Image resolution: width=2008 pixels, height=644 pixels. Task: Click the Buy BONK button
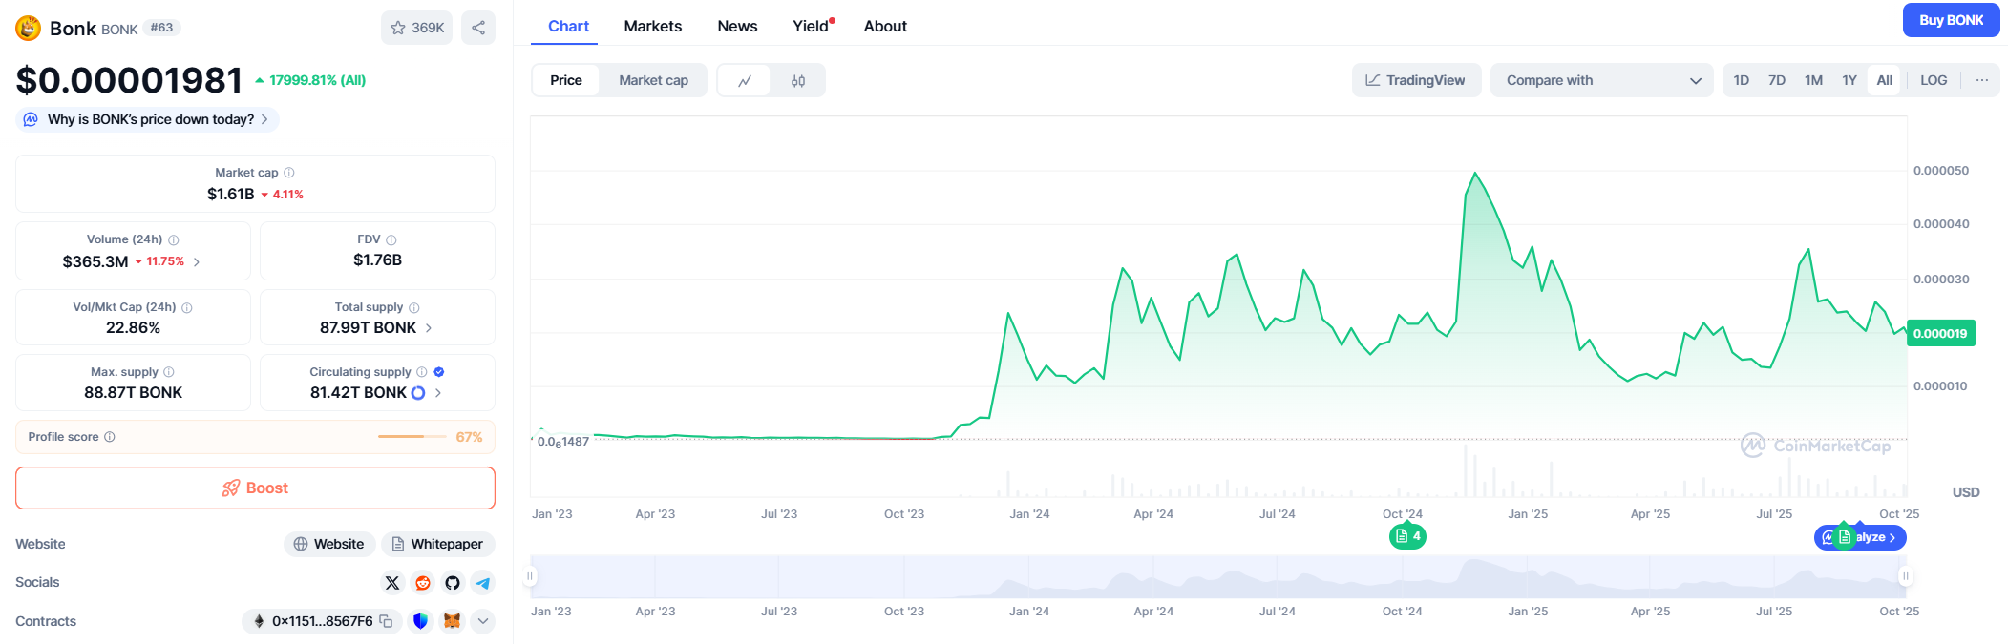[x=1951, y=20]
